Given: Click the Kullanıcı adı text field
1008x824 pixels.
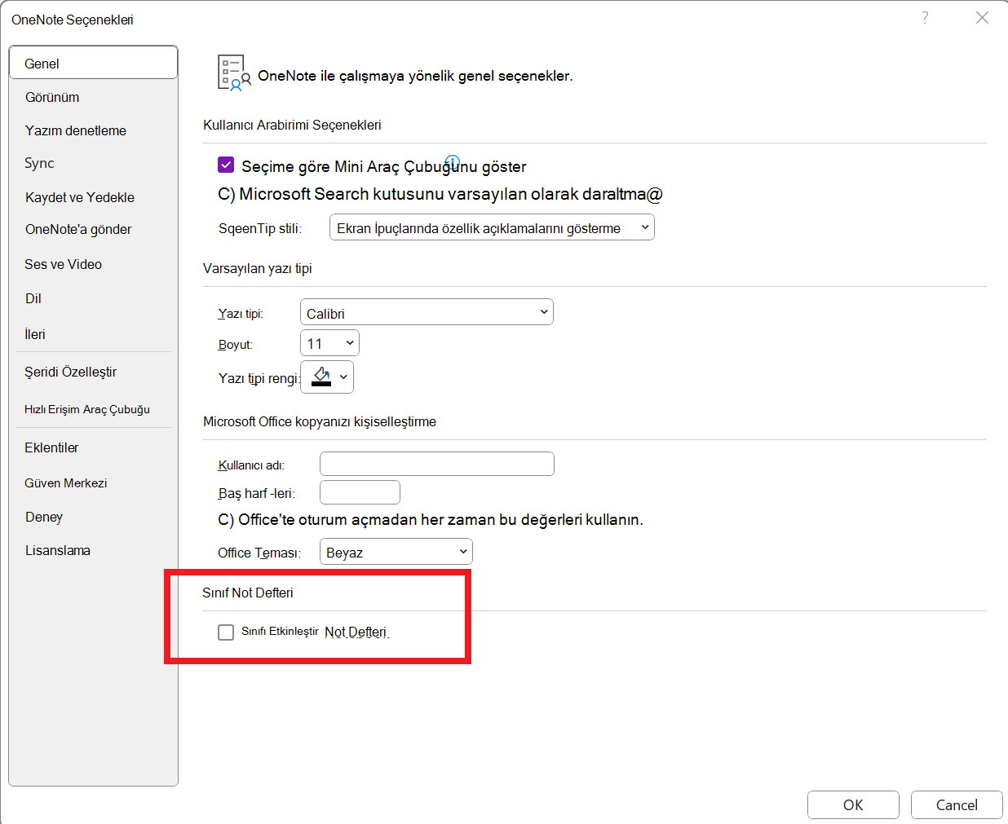Looking at the screenshot, I should pos(437,464).
